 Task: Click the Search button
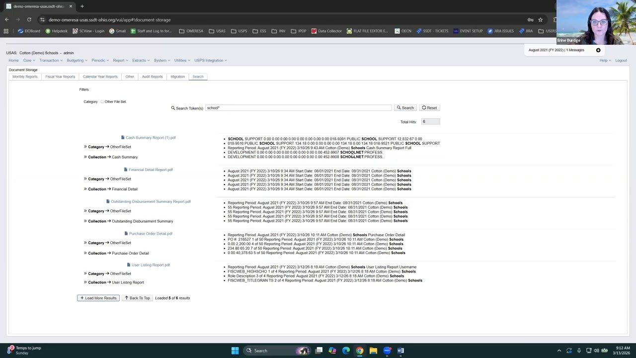point(405,108)
